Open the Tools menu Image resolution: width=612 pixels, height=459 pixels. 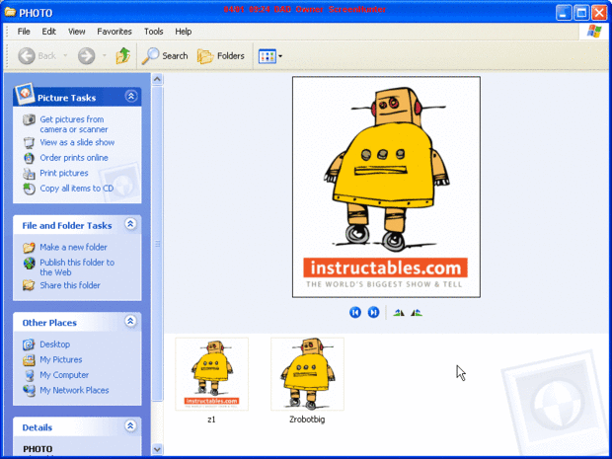(x=153, y=32)
